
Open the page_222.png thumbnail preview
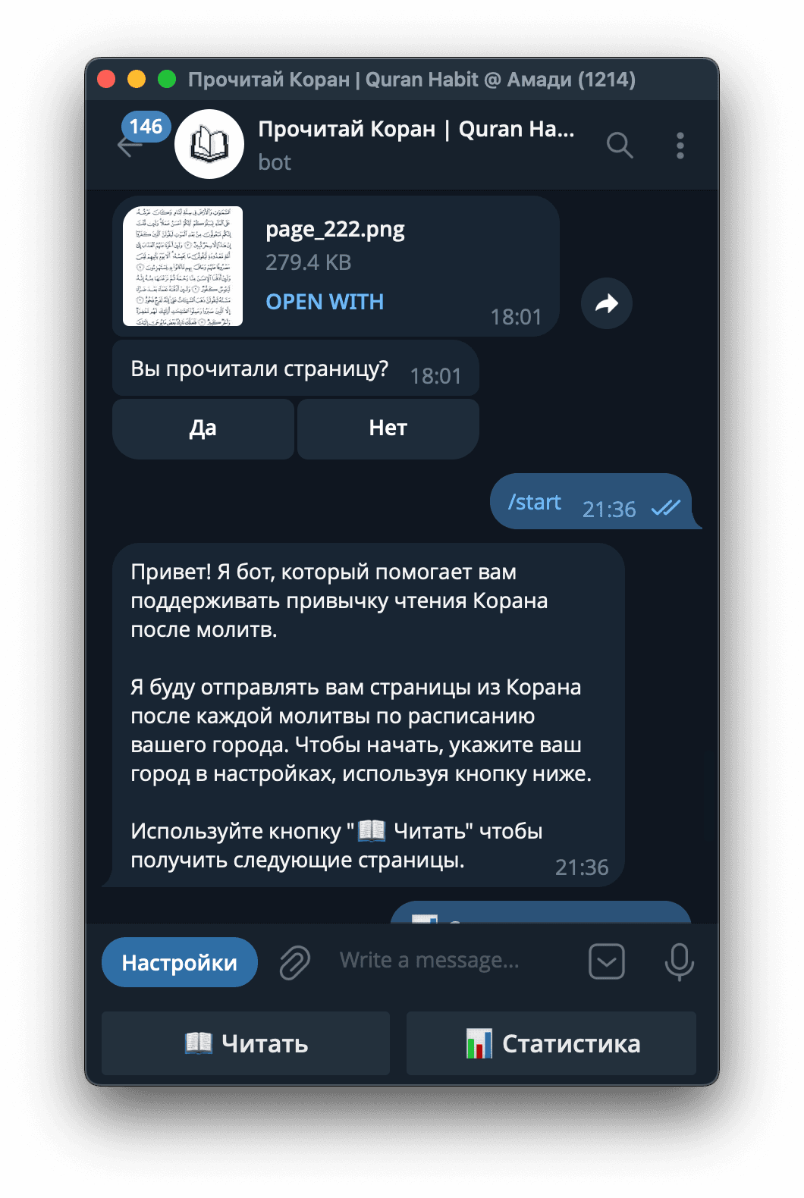point(183,266)
